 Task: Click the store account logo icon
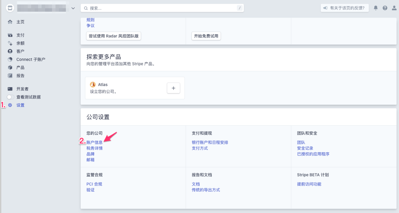10,8
